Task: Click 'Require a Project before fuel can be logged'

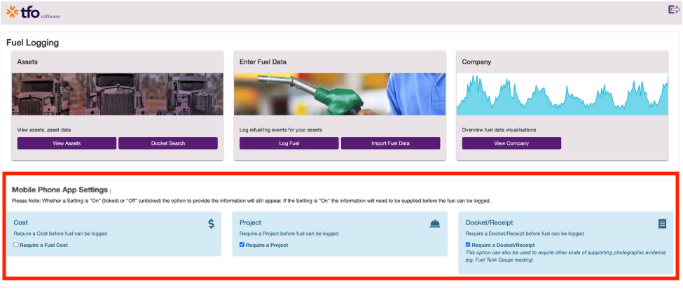Action: [289, 234]
